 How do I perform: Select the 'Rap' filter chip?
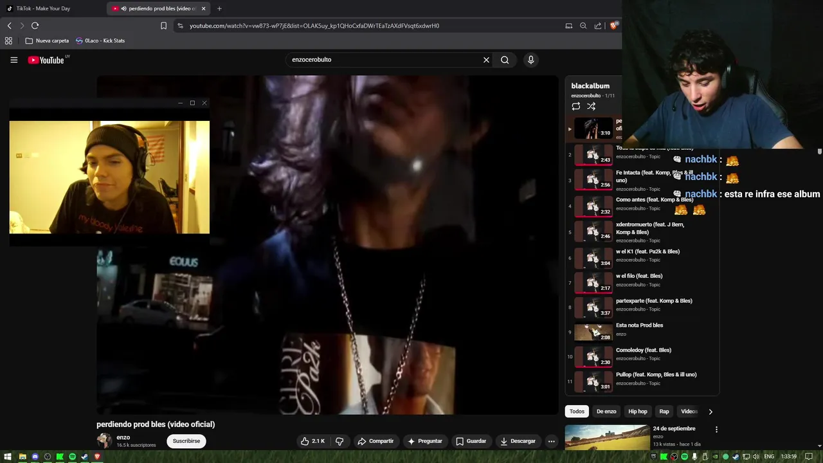[x=664, y=412]
